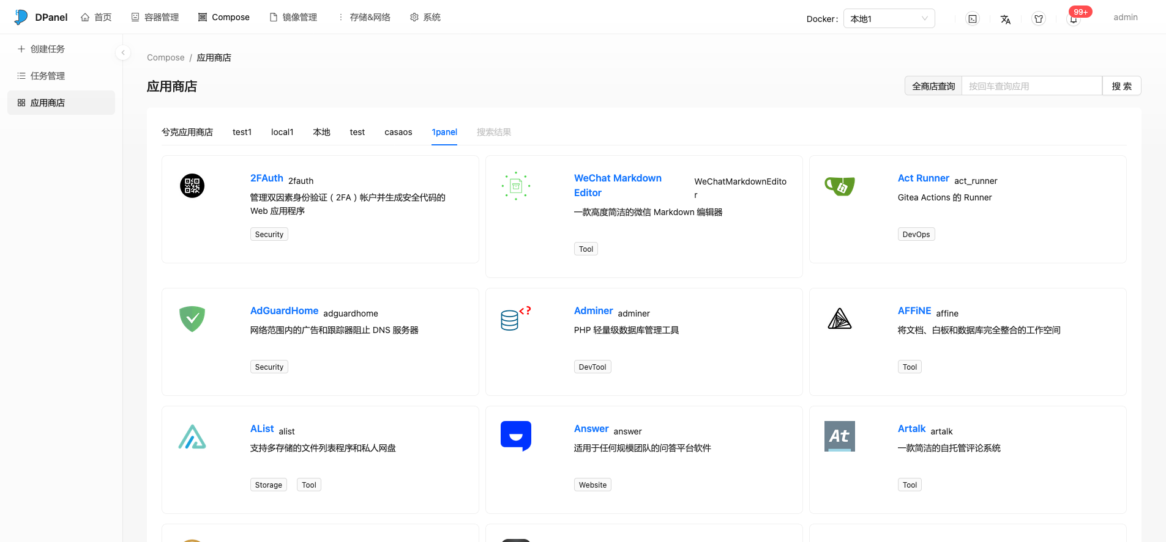
Task: Select the 1panel tab
Action: click(x=444, y=132)
